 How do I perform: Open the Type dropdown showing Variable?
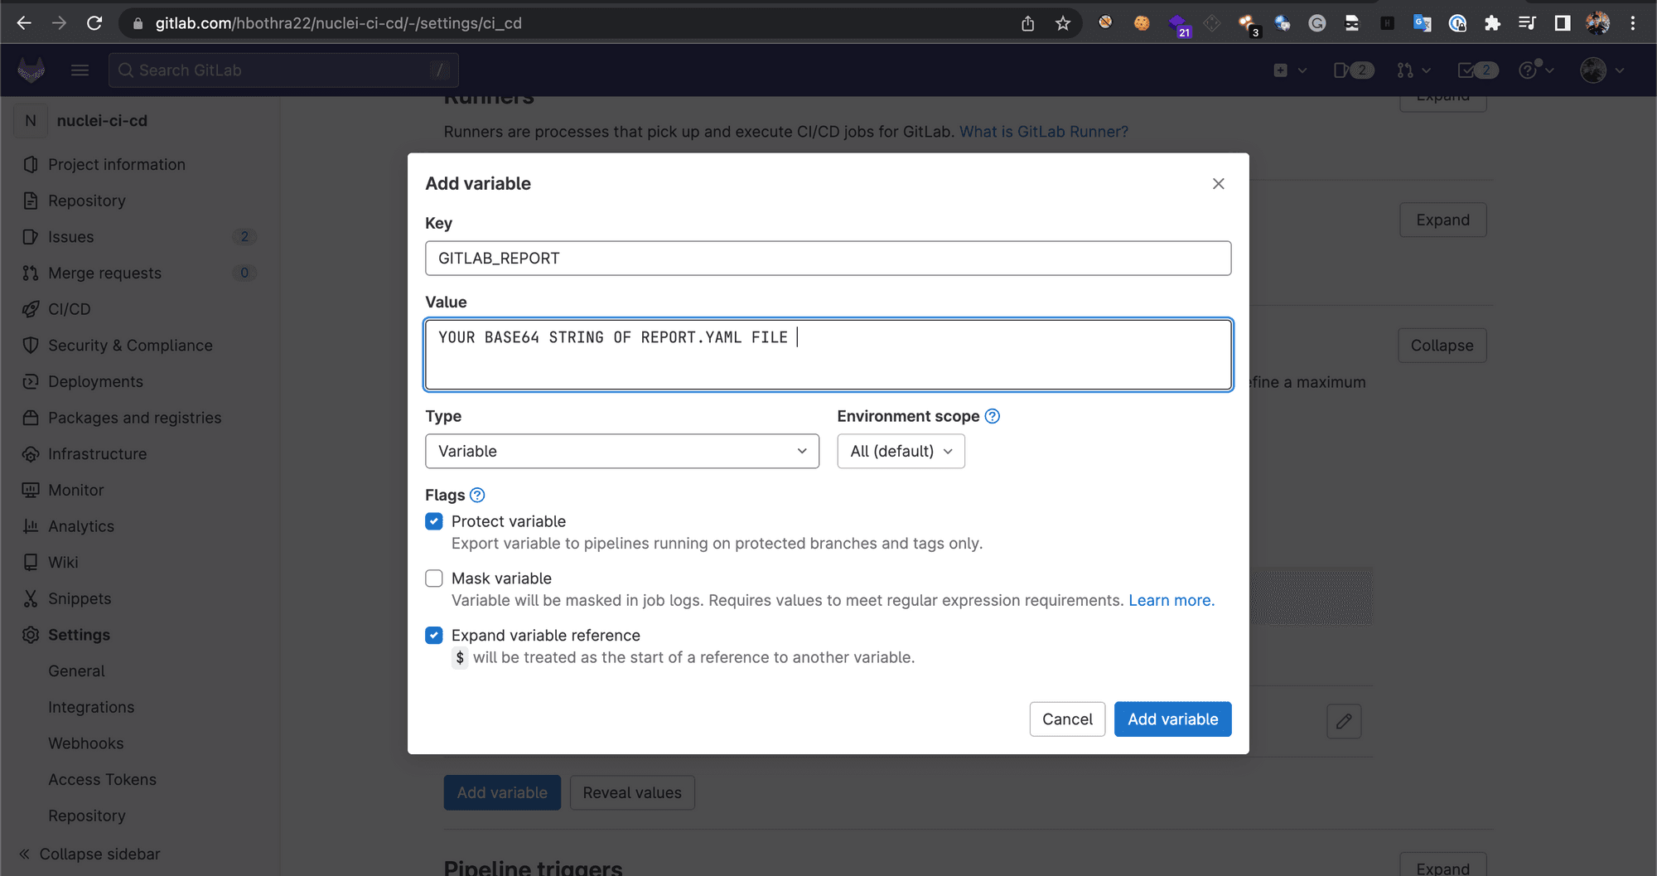[621, 451]
